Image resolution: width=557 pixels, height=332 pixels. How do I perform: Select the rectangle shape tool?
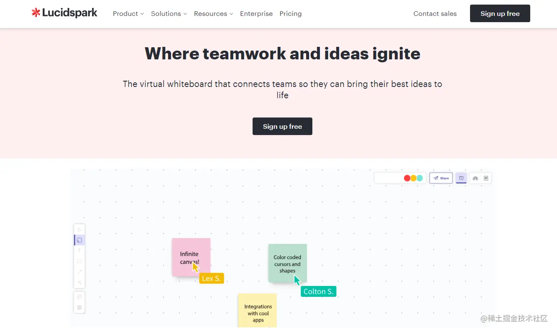coord(79,261)
